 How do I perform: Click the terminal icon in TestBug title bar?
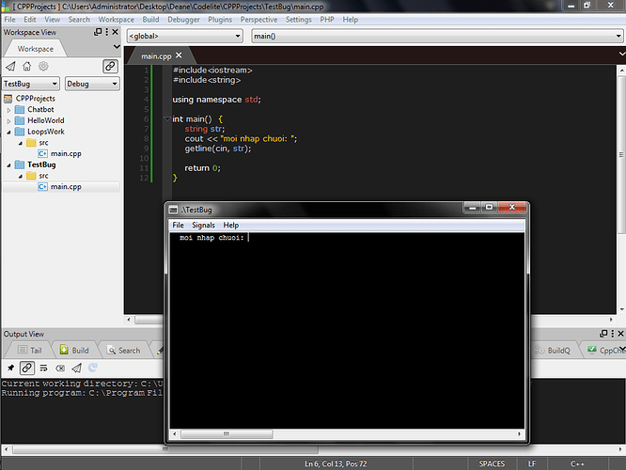point(173,210)
